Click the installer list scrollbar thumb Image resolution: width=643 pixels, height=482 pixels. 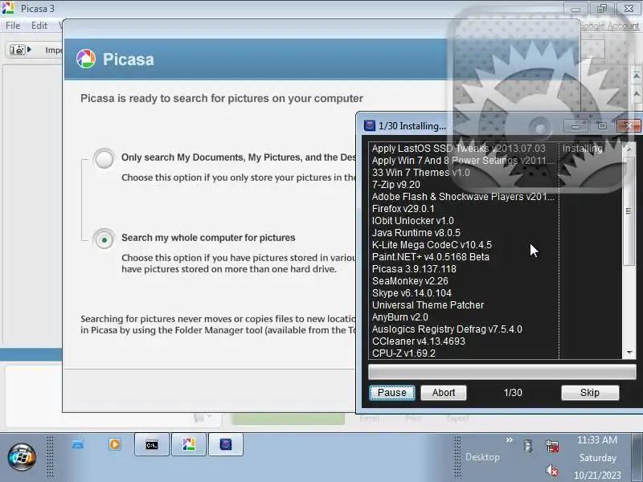[x=629, y=211]
